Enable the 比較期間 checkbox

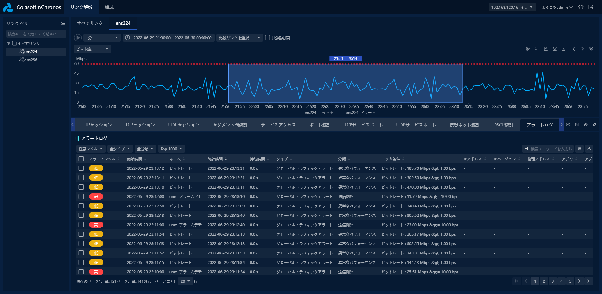pos(267,38)
